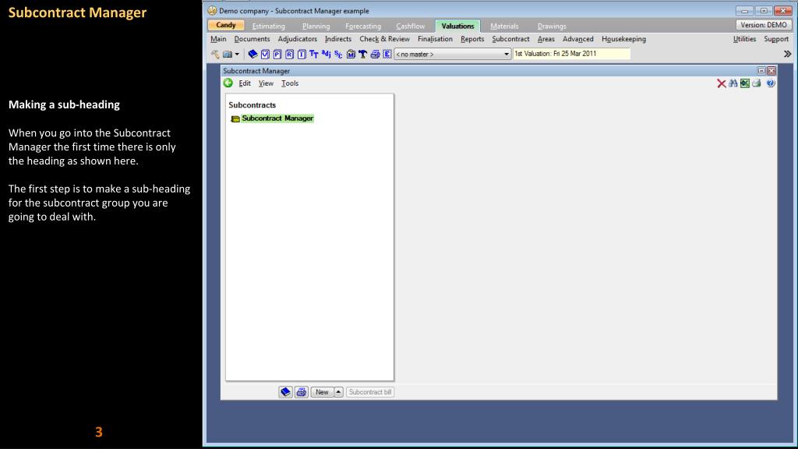Switch to the Drawings tab
This screenshot has height=449, width=798.
tap(552, 26)
